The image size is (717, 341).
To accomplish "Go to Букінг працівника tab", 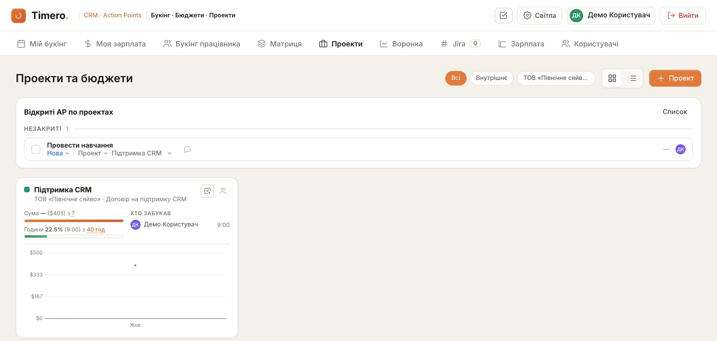I will click(x=202, y=44).
